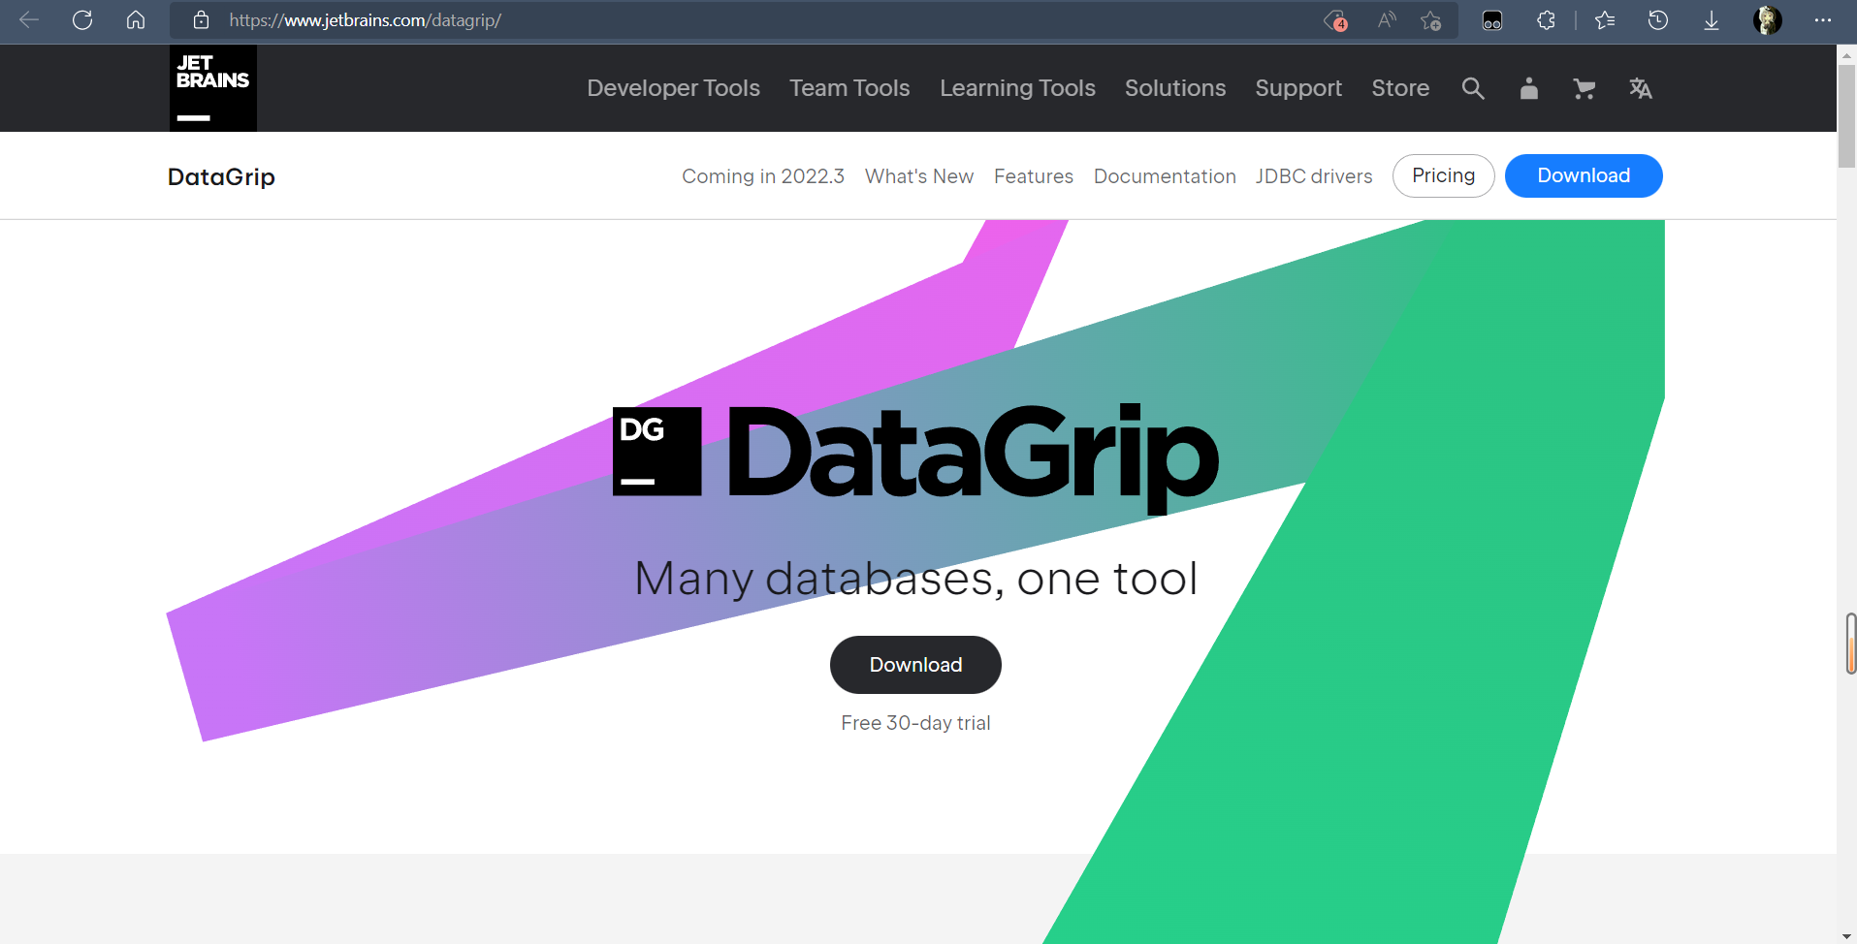Add page to favorites star icon
This screenshot has height=944, width=1857.
click(1431, 20)
